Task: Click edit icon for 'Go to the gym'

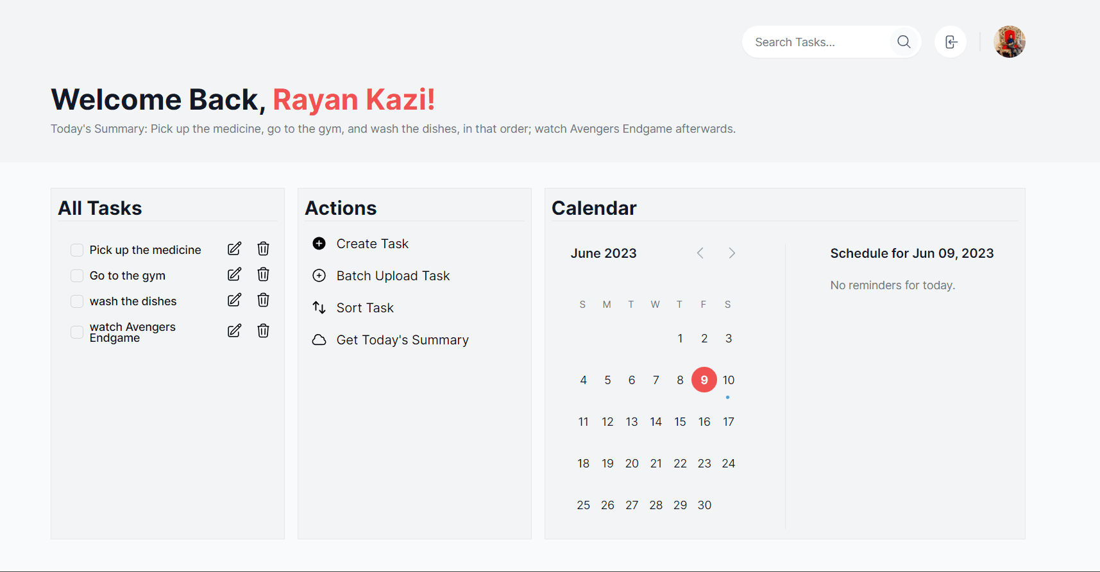Action: [234, 274]
